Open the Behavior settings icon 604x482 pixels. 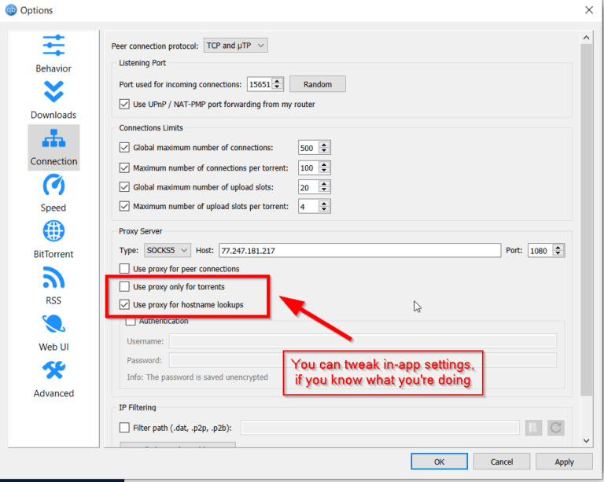[x=53, y=45]
